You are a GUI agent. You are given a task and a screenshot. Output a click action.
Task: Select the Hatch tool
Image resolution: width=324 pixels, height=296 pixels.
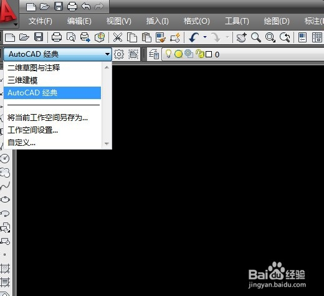click(5, 269)
